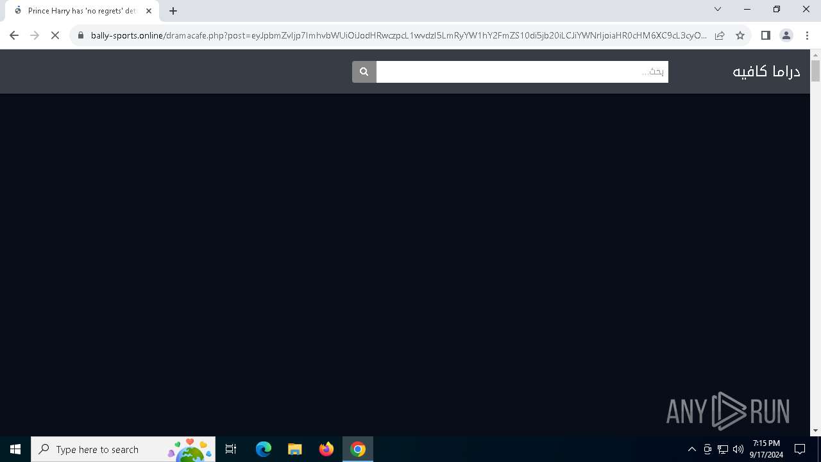Expand the tab search dropdown
This screenshot has width=821, height=462.
(718, 9)
